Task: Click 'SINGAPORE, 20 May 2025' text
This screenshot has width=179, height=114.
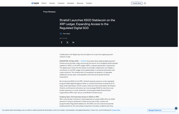Action: pos(69,61)
